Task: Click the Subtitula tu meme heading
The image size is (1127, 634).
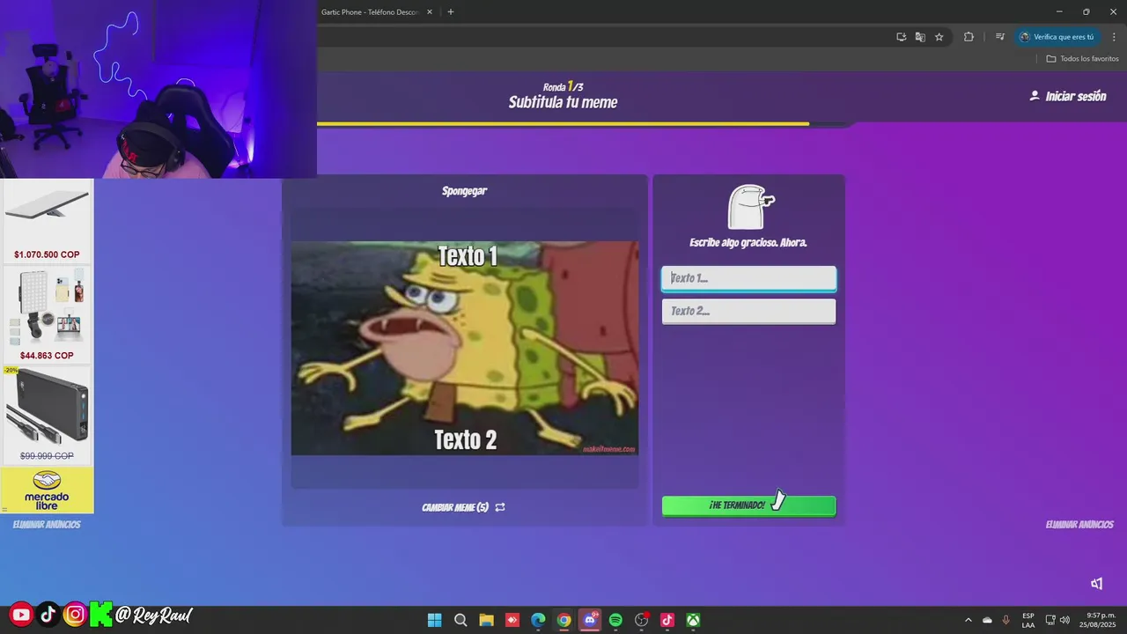Action: [563, 102]
